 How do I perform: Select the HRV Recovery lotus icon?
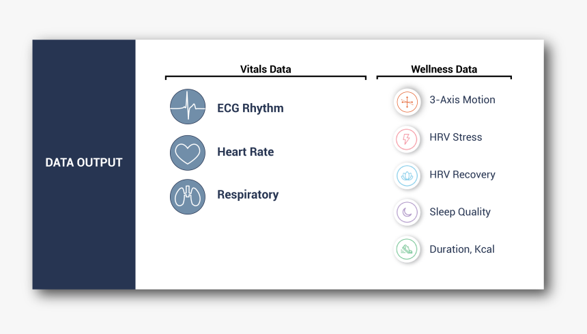pyautogui.click(x=407, y=176)
